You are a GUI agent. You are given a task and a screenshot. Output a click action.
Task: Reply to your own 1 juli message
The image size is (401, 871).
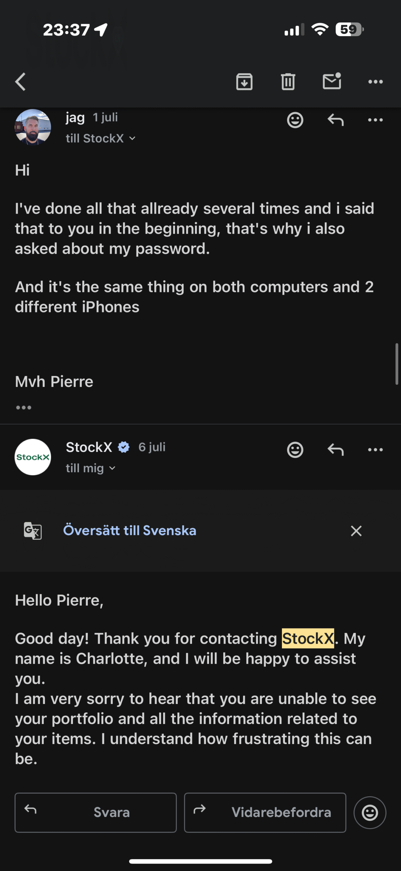coord(335,120)
